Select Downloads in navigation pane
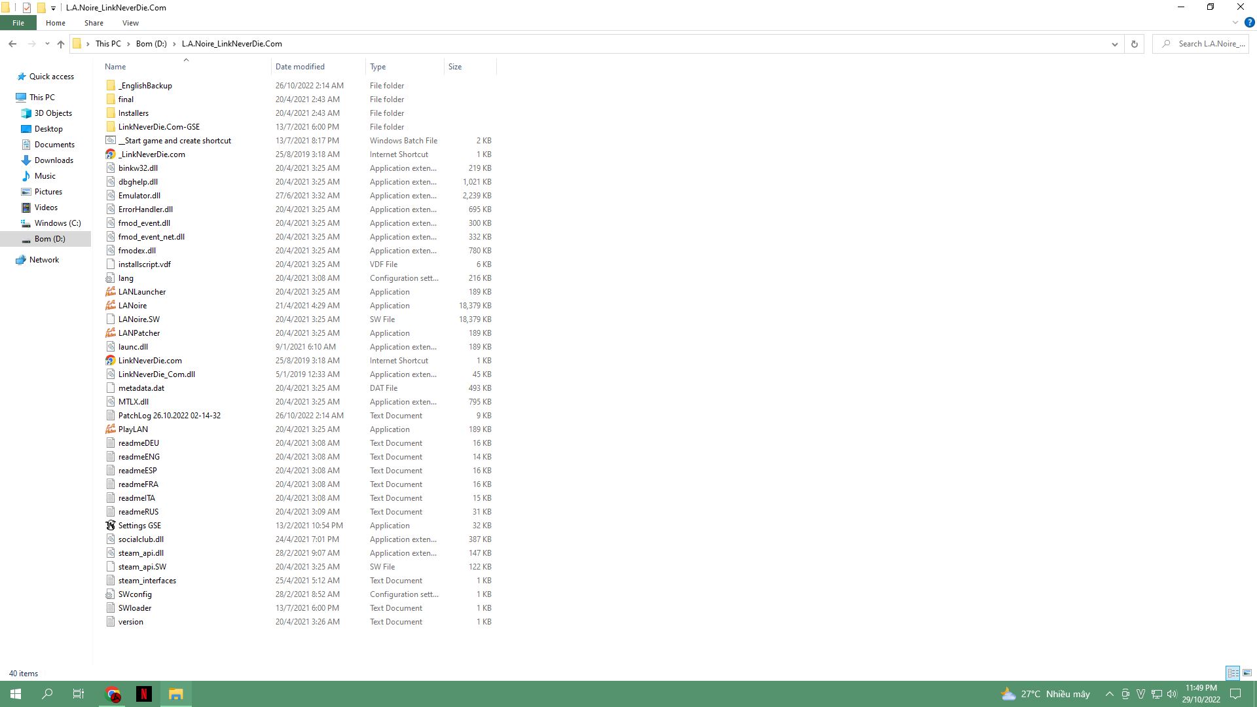The height and width of the screenshot is (707, 1257). pos(54,160)
